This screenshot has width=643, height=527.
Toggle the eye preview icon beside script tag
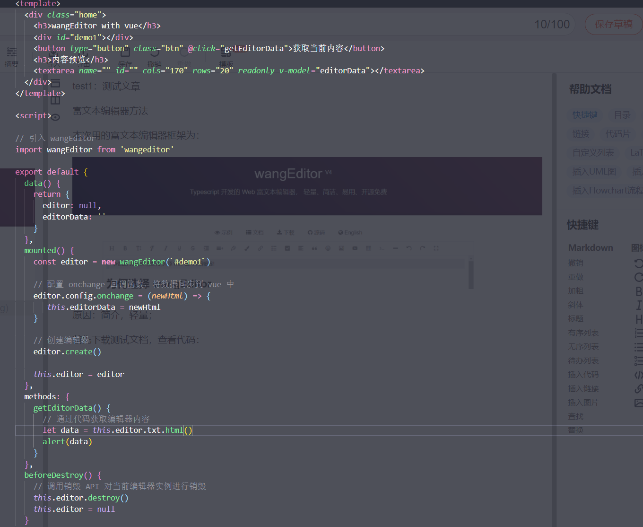[55, 117]
